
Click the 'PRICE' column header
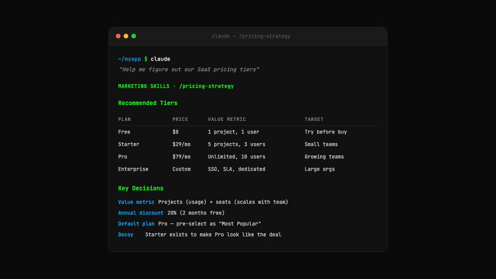180,119
